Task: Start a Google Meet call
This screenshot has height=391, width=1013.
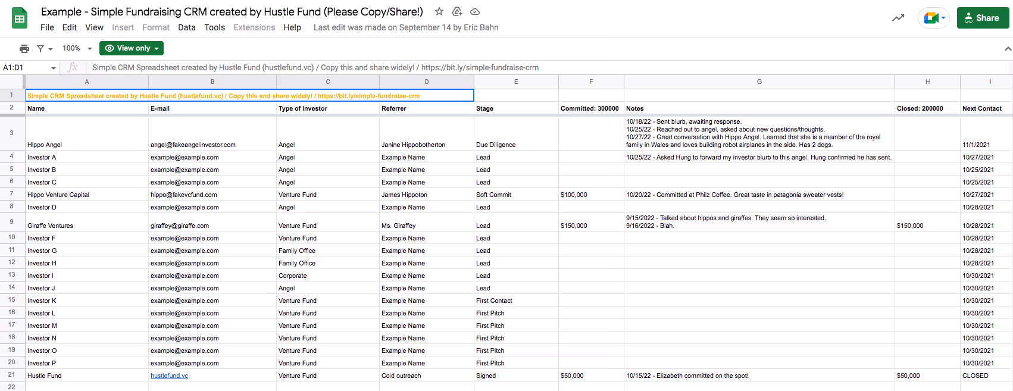Action: tap(932, 18)
